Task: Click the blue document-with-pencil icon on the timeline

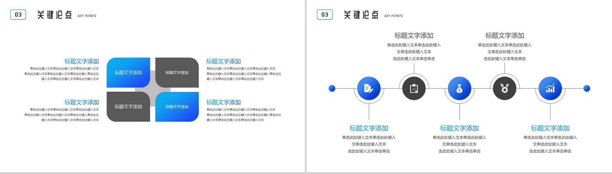Action: [369, 88]
